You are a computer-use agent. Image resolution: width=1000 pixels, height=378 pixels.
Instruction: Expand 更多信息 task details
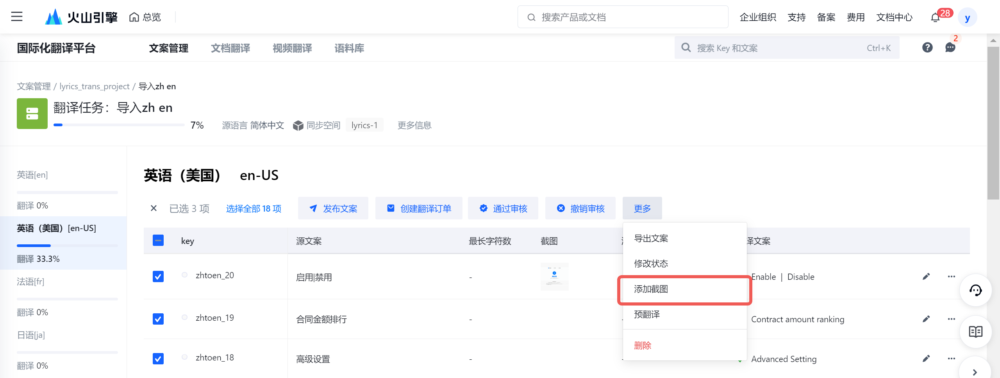pyautogui.click(x=414, y=125)
